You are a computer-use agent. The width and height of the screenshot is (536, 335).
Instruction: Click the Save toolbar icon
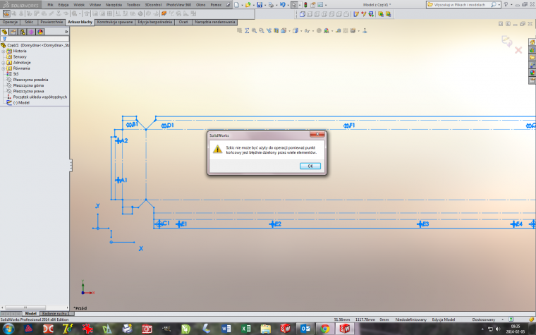(260, 5)
